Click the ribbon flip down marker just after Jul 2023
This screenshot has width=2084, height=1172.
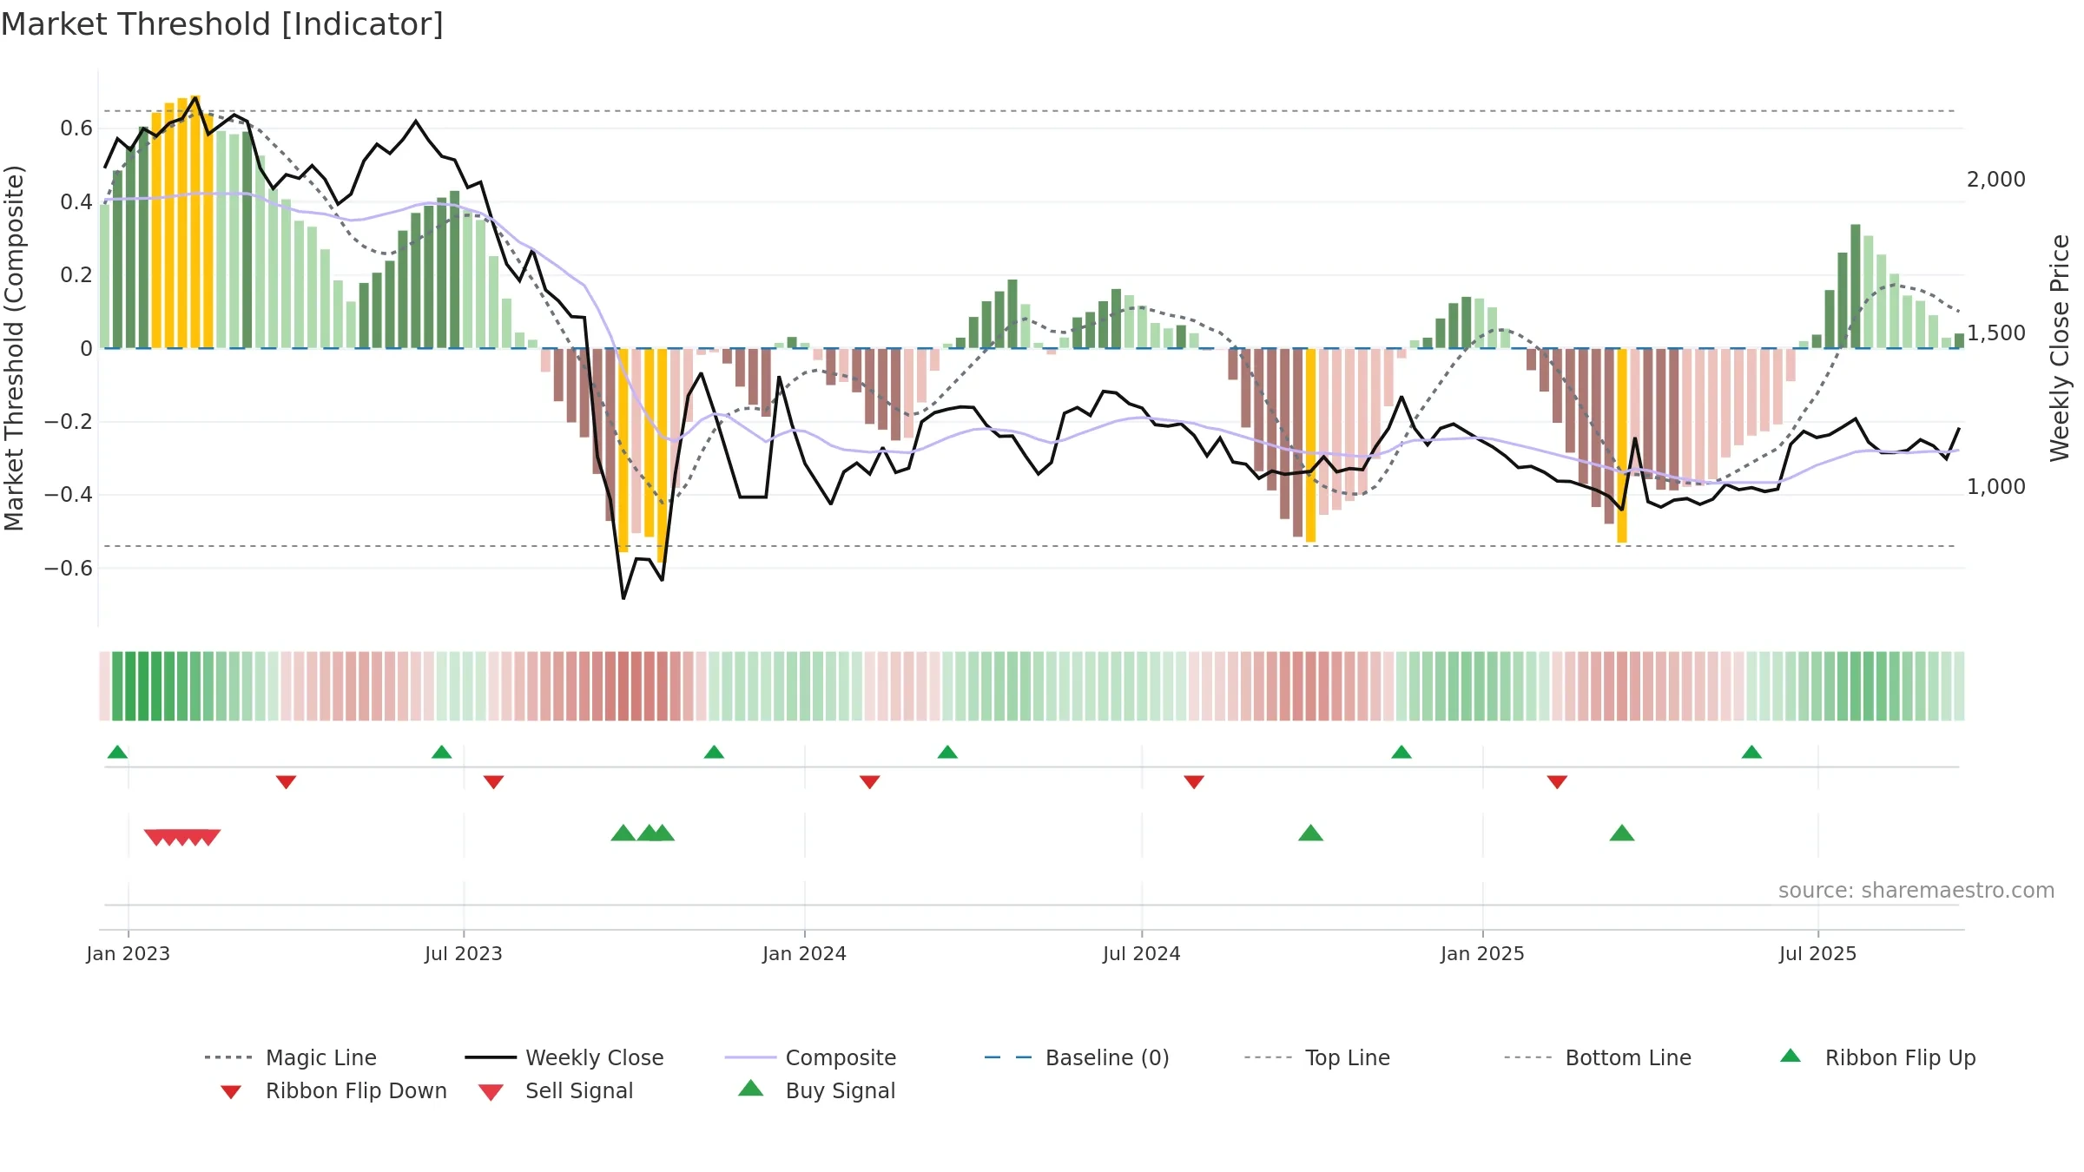(x=493, y=782)
